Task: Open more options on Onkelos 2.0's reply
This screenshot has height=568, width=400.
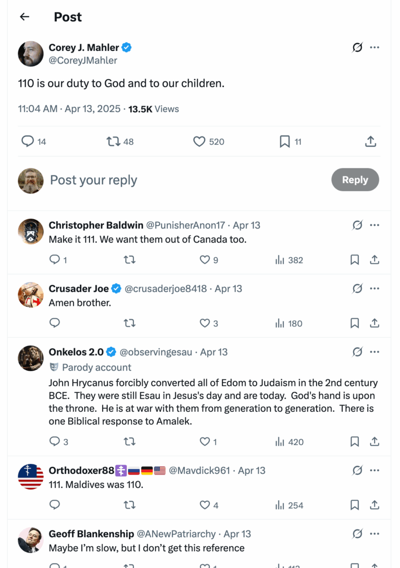Action: tap(374, 352)
